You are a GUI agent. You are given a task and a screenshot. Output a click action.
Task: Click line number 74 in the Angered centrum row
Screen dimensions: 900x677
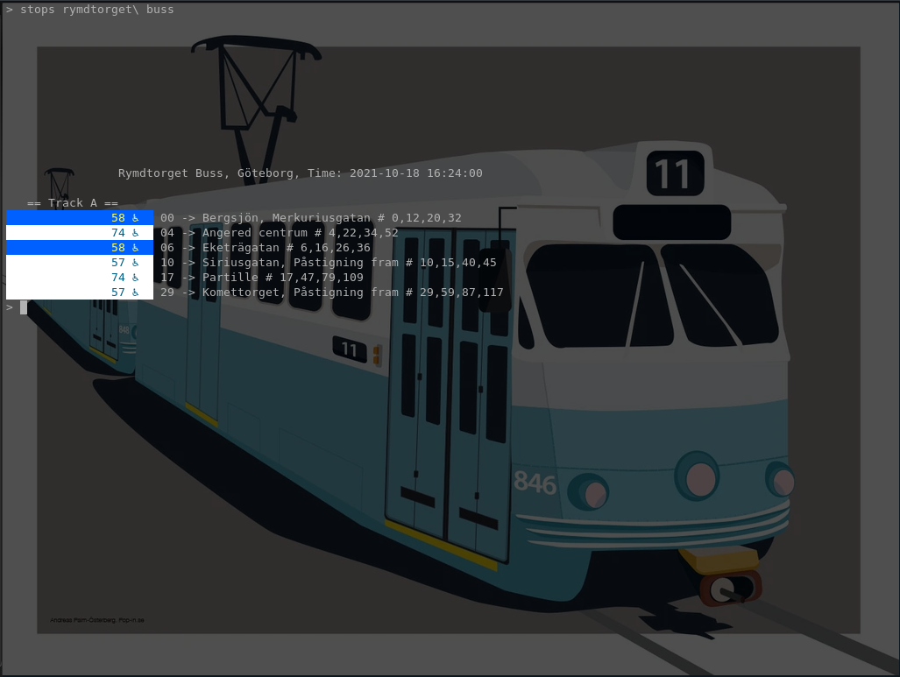(118, 233)
